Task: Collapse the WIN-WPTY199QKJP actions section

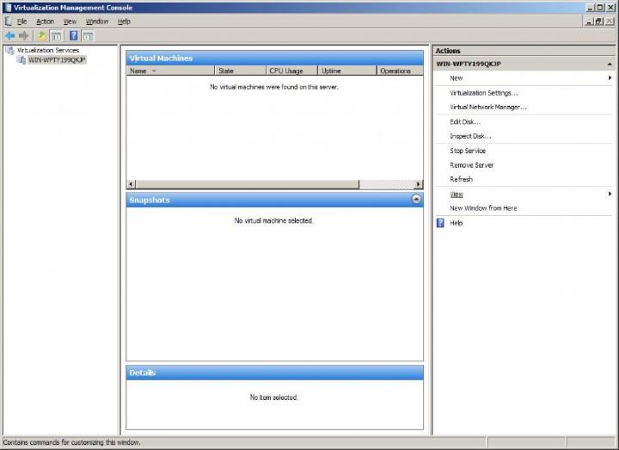Action: pos(610,64)
